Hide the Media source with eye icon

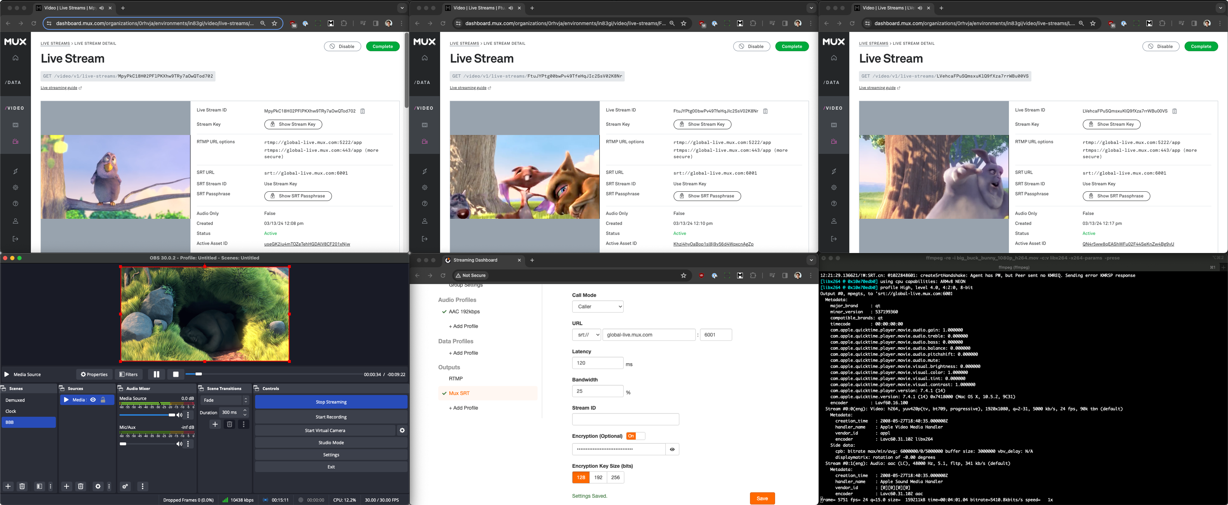point(93,400)
